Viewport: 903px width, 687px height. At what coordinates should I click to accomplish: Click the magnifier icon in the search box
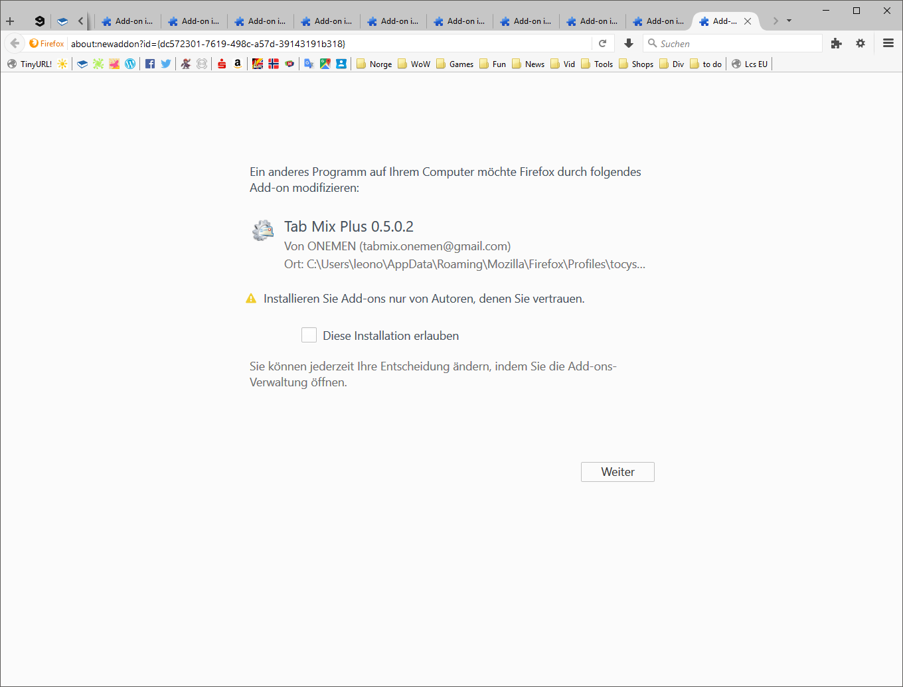tap(652, 44)
